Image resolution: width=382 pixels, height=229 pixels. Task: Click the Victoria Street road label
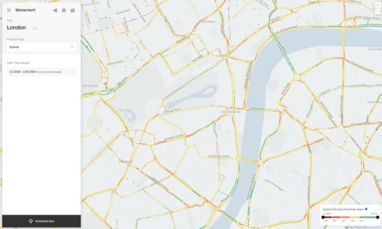point(175,137)
